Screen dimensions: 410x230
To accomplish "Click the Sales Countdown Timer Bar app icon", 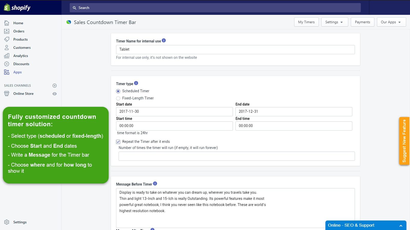I will pyautogui.click(x=69, y=22).
